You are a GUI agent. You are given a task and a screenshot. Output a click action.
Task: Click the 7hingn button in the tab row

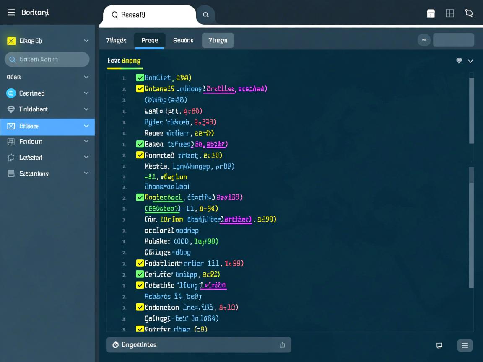pos(218,40)
